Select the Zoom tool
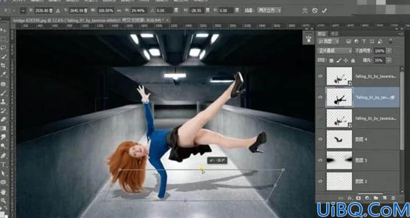410x218 pixels. (3, 201)
